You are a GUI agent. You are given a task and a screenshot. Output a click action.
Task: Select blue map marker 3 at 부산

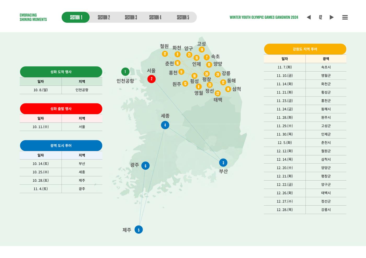click(223, 163)
